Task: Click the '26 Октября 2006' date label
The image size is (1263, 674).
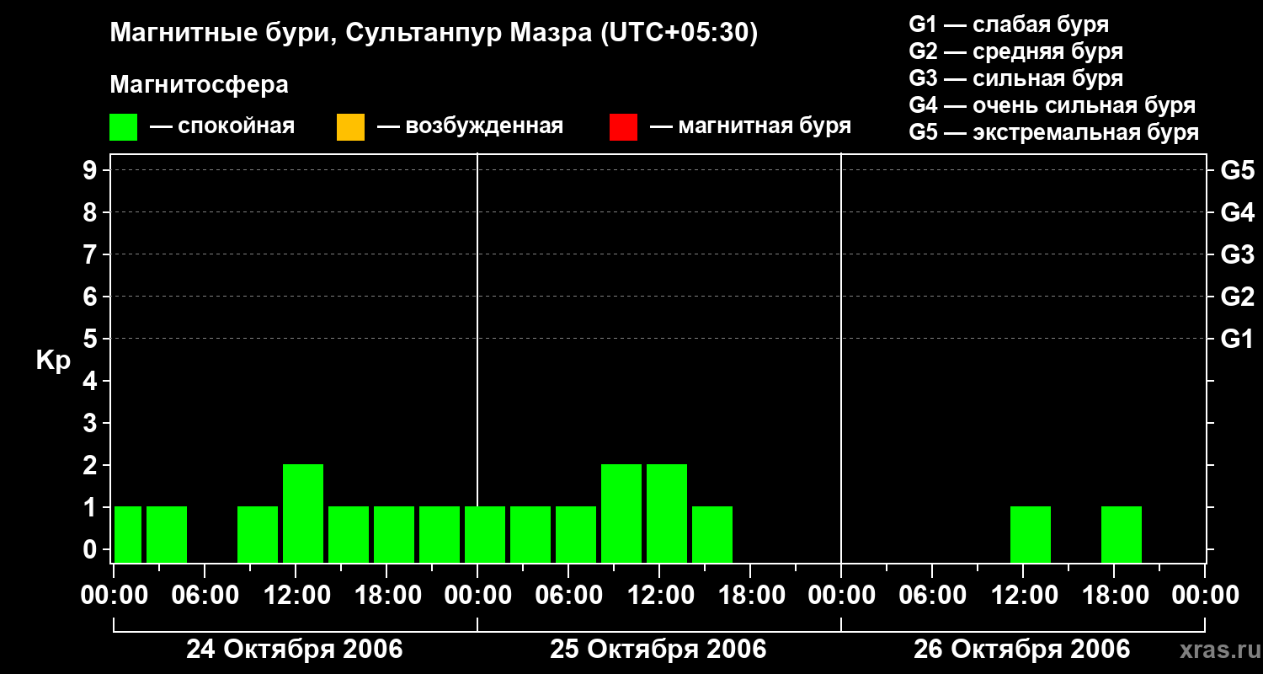Action: 1022,650
